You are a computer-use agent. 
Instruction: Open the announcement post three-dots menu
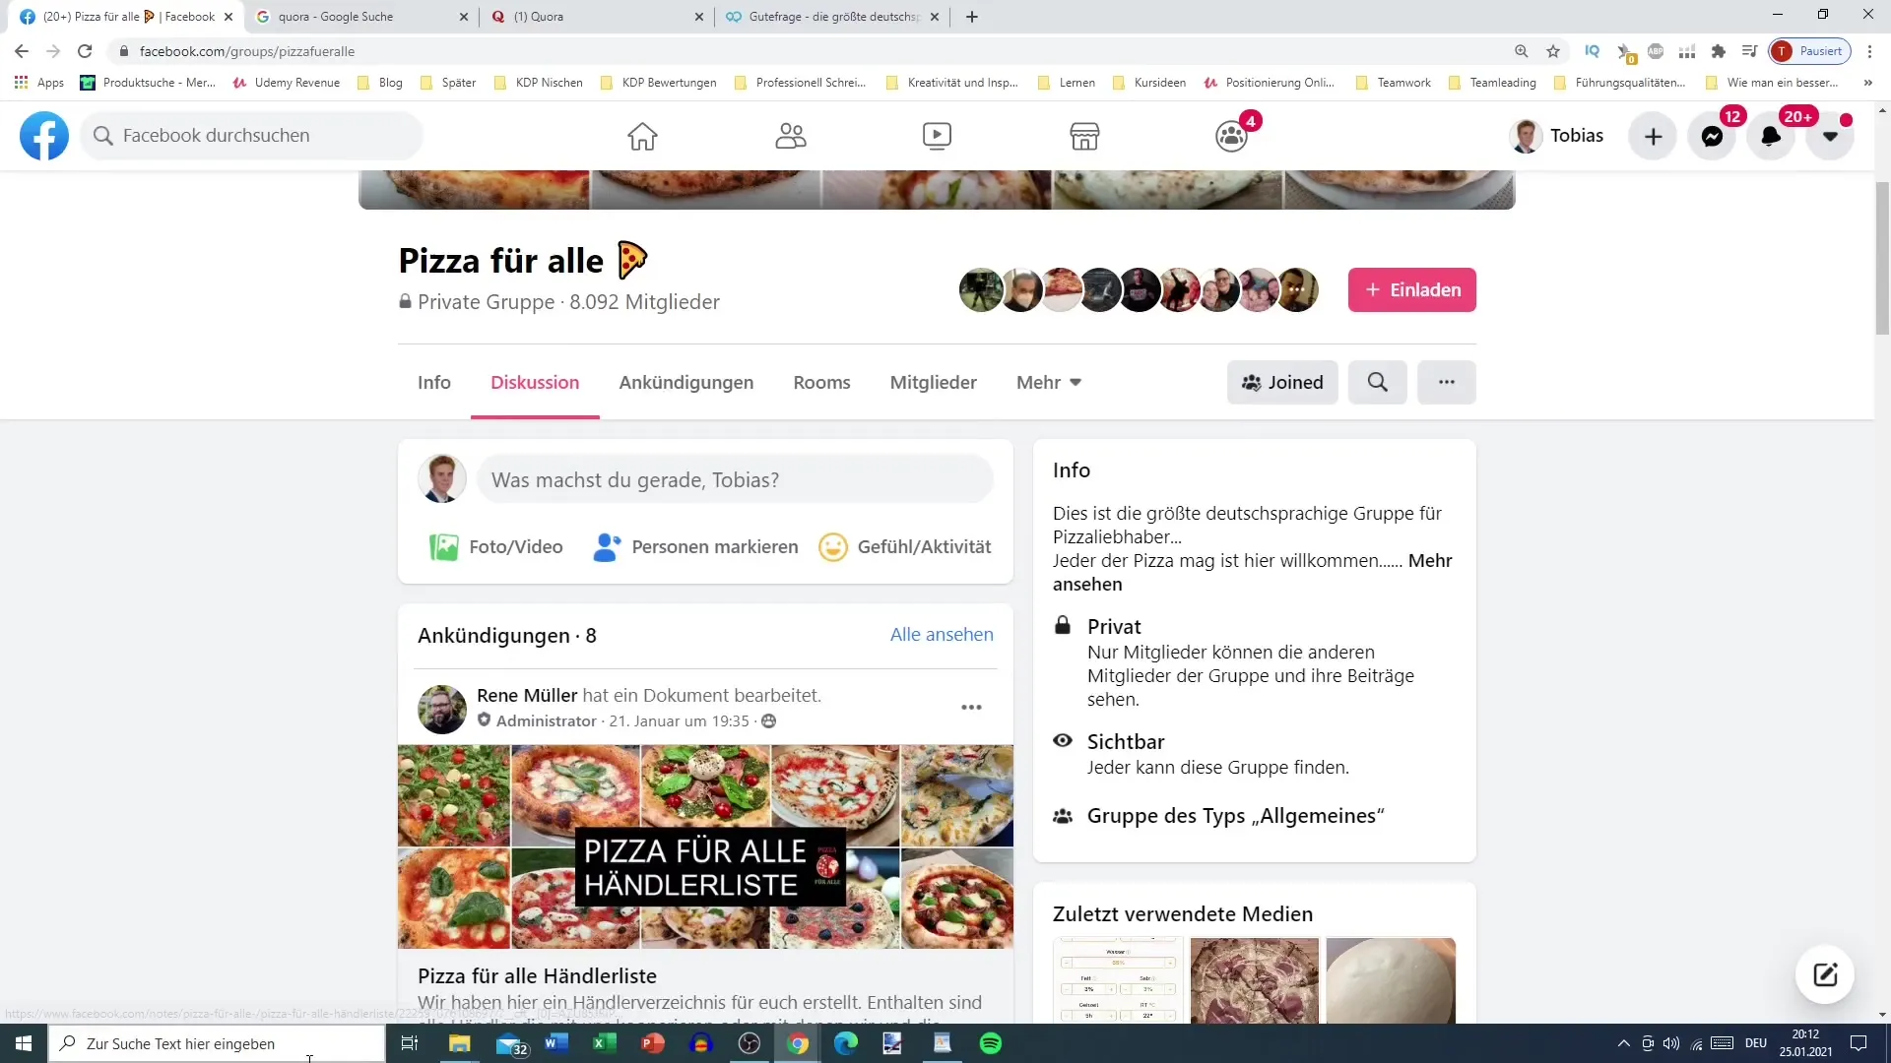tap(971, 707)
